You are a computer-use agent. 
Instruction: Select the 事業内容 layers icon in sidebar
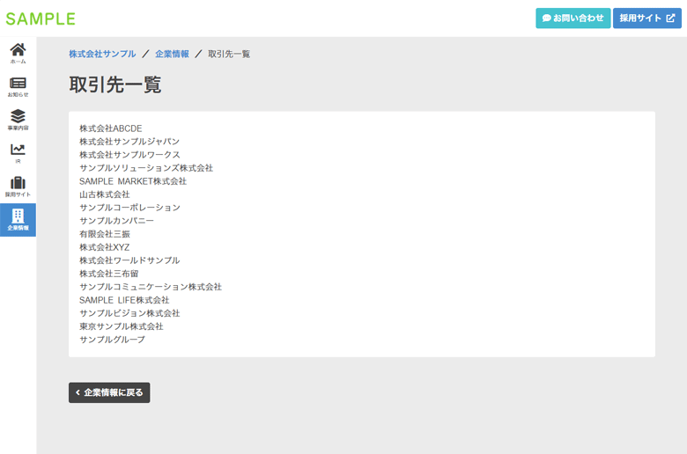[18, 120]
